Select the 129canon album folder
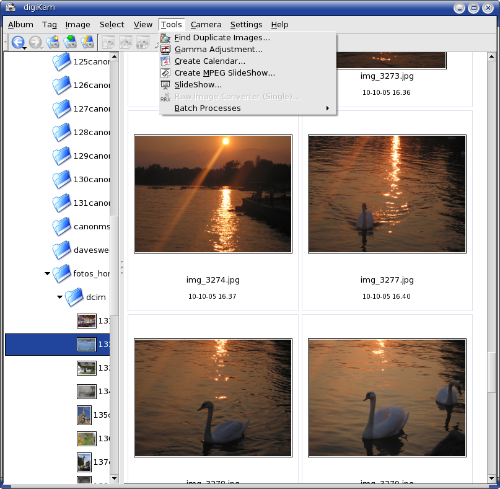Image resolution: width=500 pixels, height=489 pixels. point(81,156)
